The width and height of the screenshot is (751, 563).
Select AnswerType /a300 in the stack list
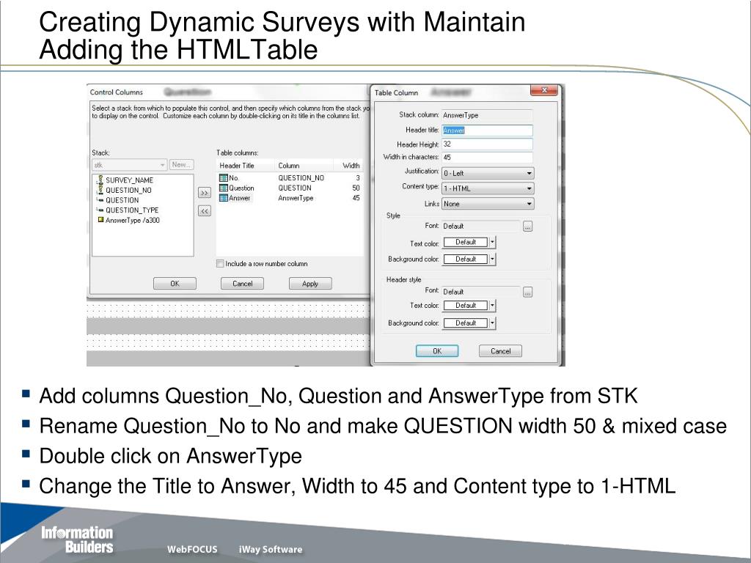(133, 220)
